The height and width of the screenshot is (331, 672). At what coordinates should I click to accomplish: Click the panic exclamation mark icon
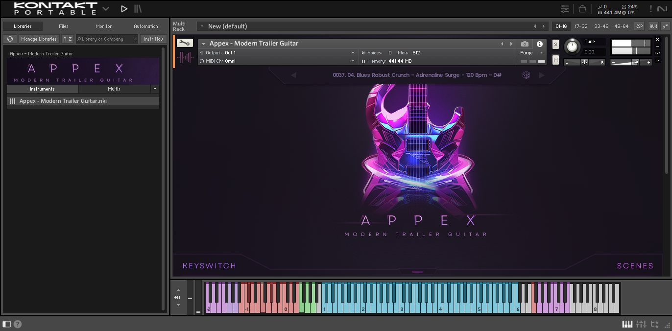pos(650,9)
